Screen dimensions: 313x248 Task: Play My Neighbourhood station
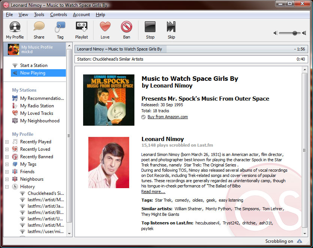pyautogui.click(x=36, y=121)
